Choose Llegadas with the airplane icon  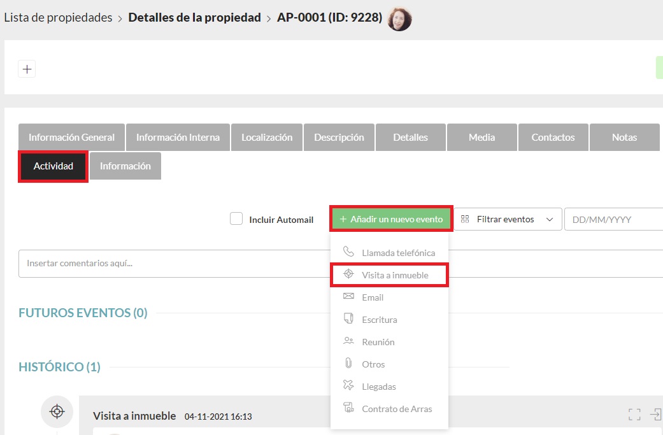pos(378,387)
